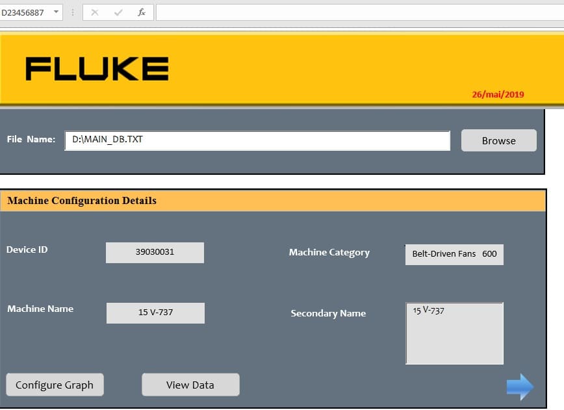Click inside the Secondary Name text area
564x410 pixels.
point(454,333)
